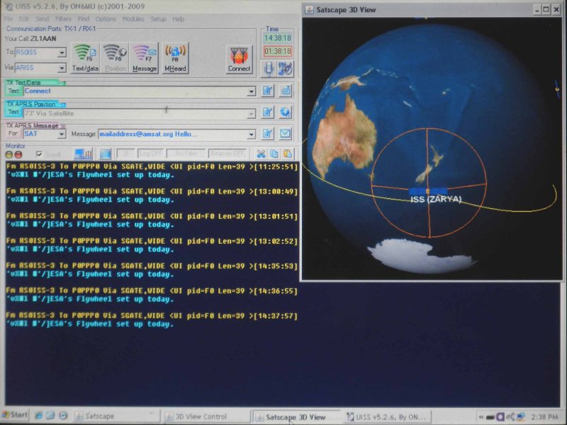This screenshot has height=425, width=567.
Task: Click the blue screen icon in Monitor toolbar
Action: pyautogui.click(x=105, y=154)
